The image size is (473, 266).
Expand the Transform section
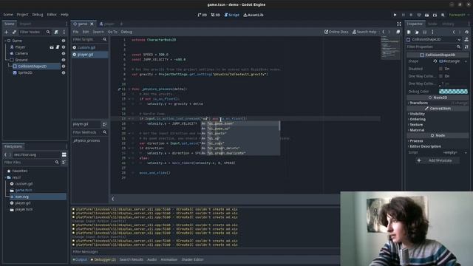tap(418, 103)
